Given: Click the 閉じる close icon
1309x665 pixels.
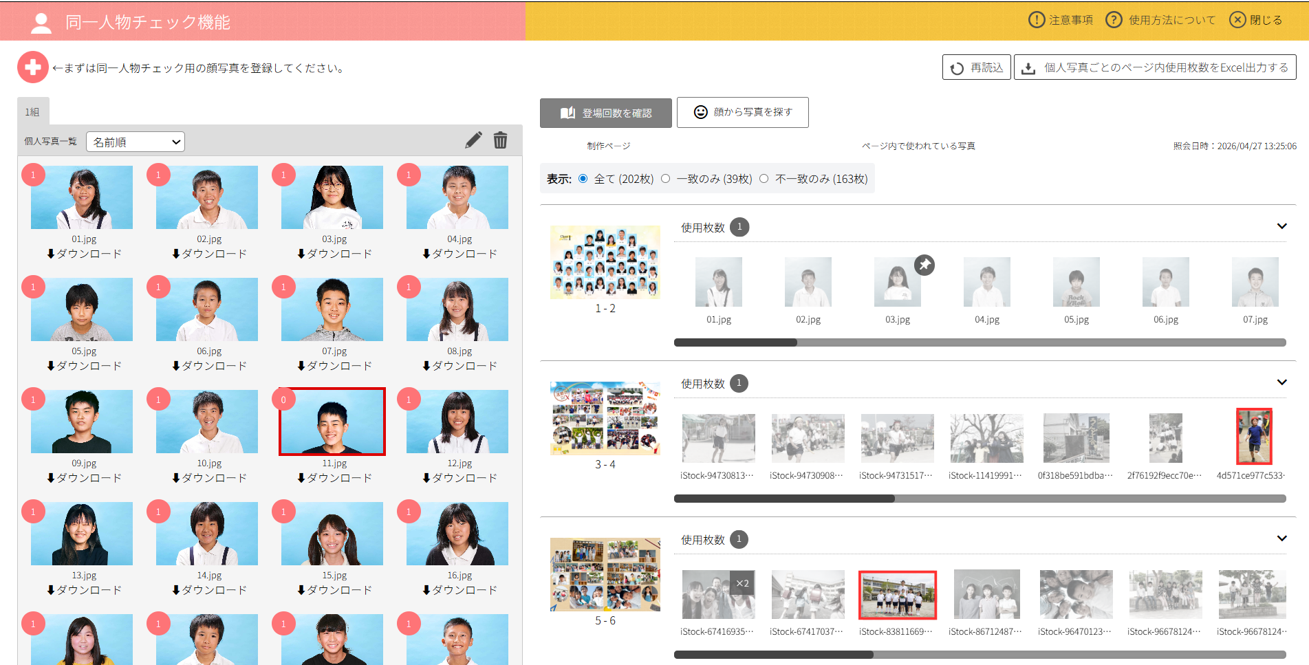Looking at the screenshot, I should point(1237,20).
